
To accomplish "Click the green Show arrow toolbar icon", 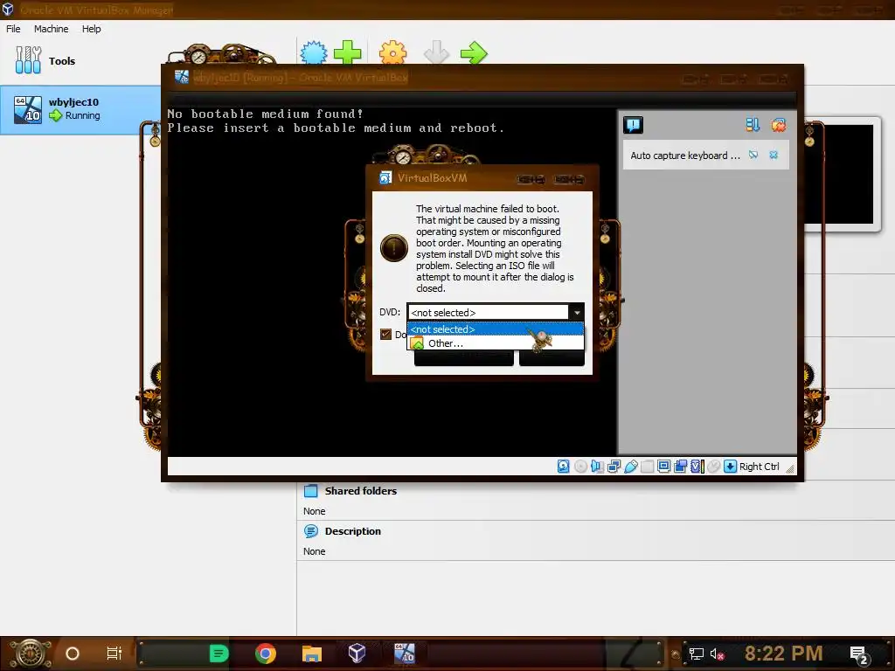I will pyautogui.click(x=474, y=53).
